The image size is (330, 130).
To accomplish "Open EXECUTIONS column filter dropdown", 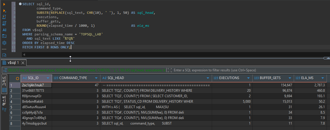I will [x=248, y=78].
